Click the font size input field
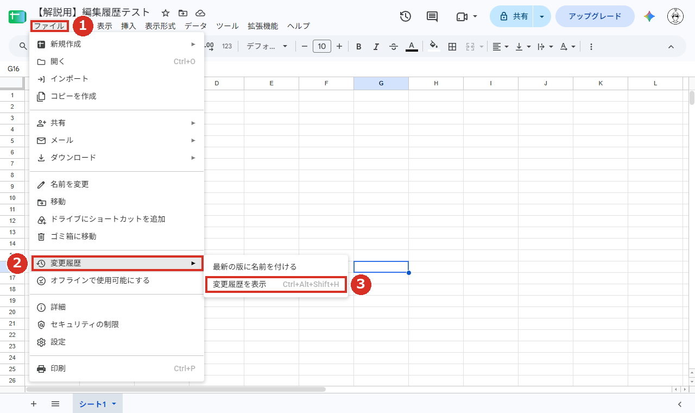Screen dimensions: 695x413 (322, 47)
